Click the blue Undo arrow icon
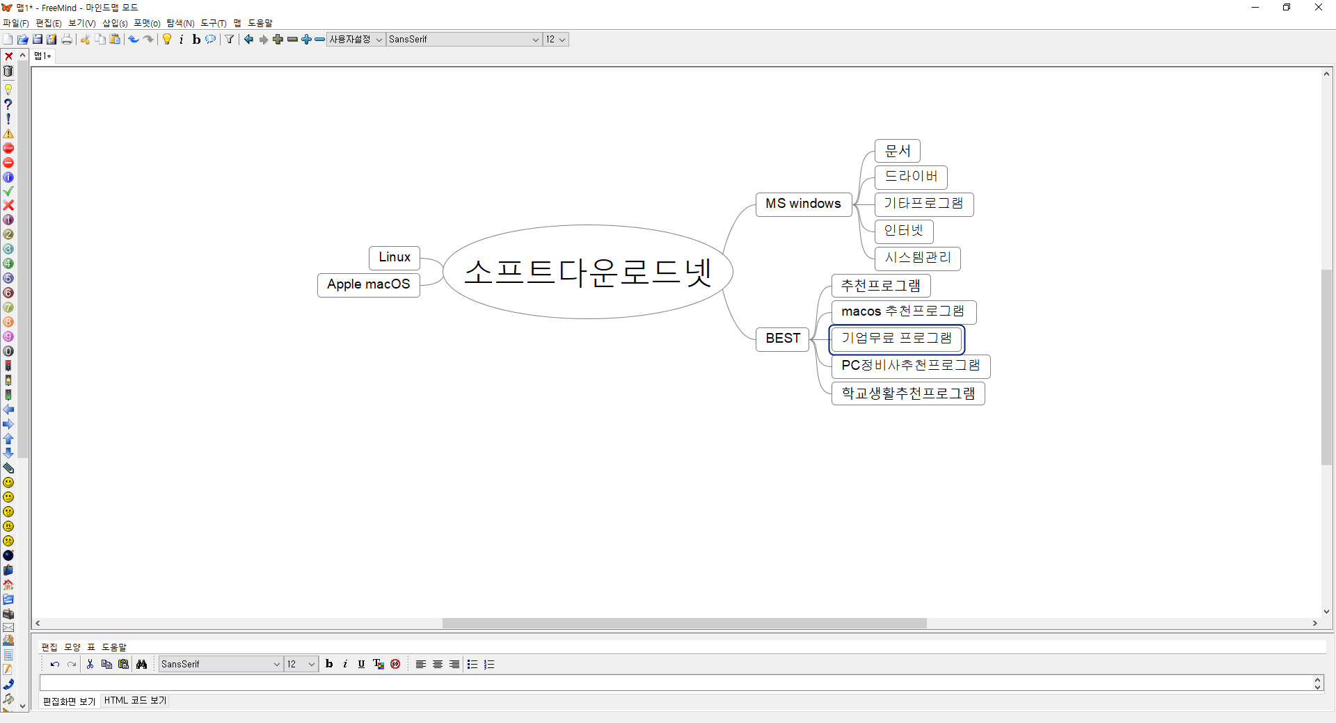The image size is (1336, 723). pos(134,40)
